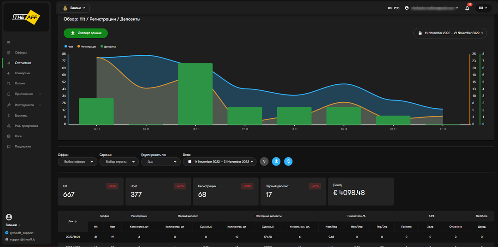Click the user avatar icon above Евгений

click(x=9, y=217)
